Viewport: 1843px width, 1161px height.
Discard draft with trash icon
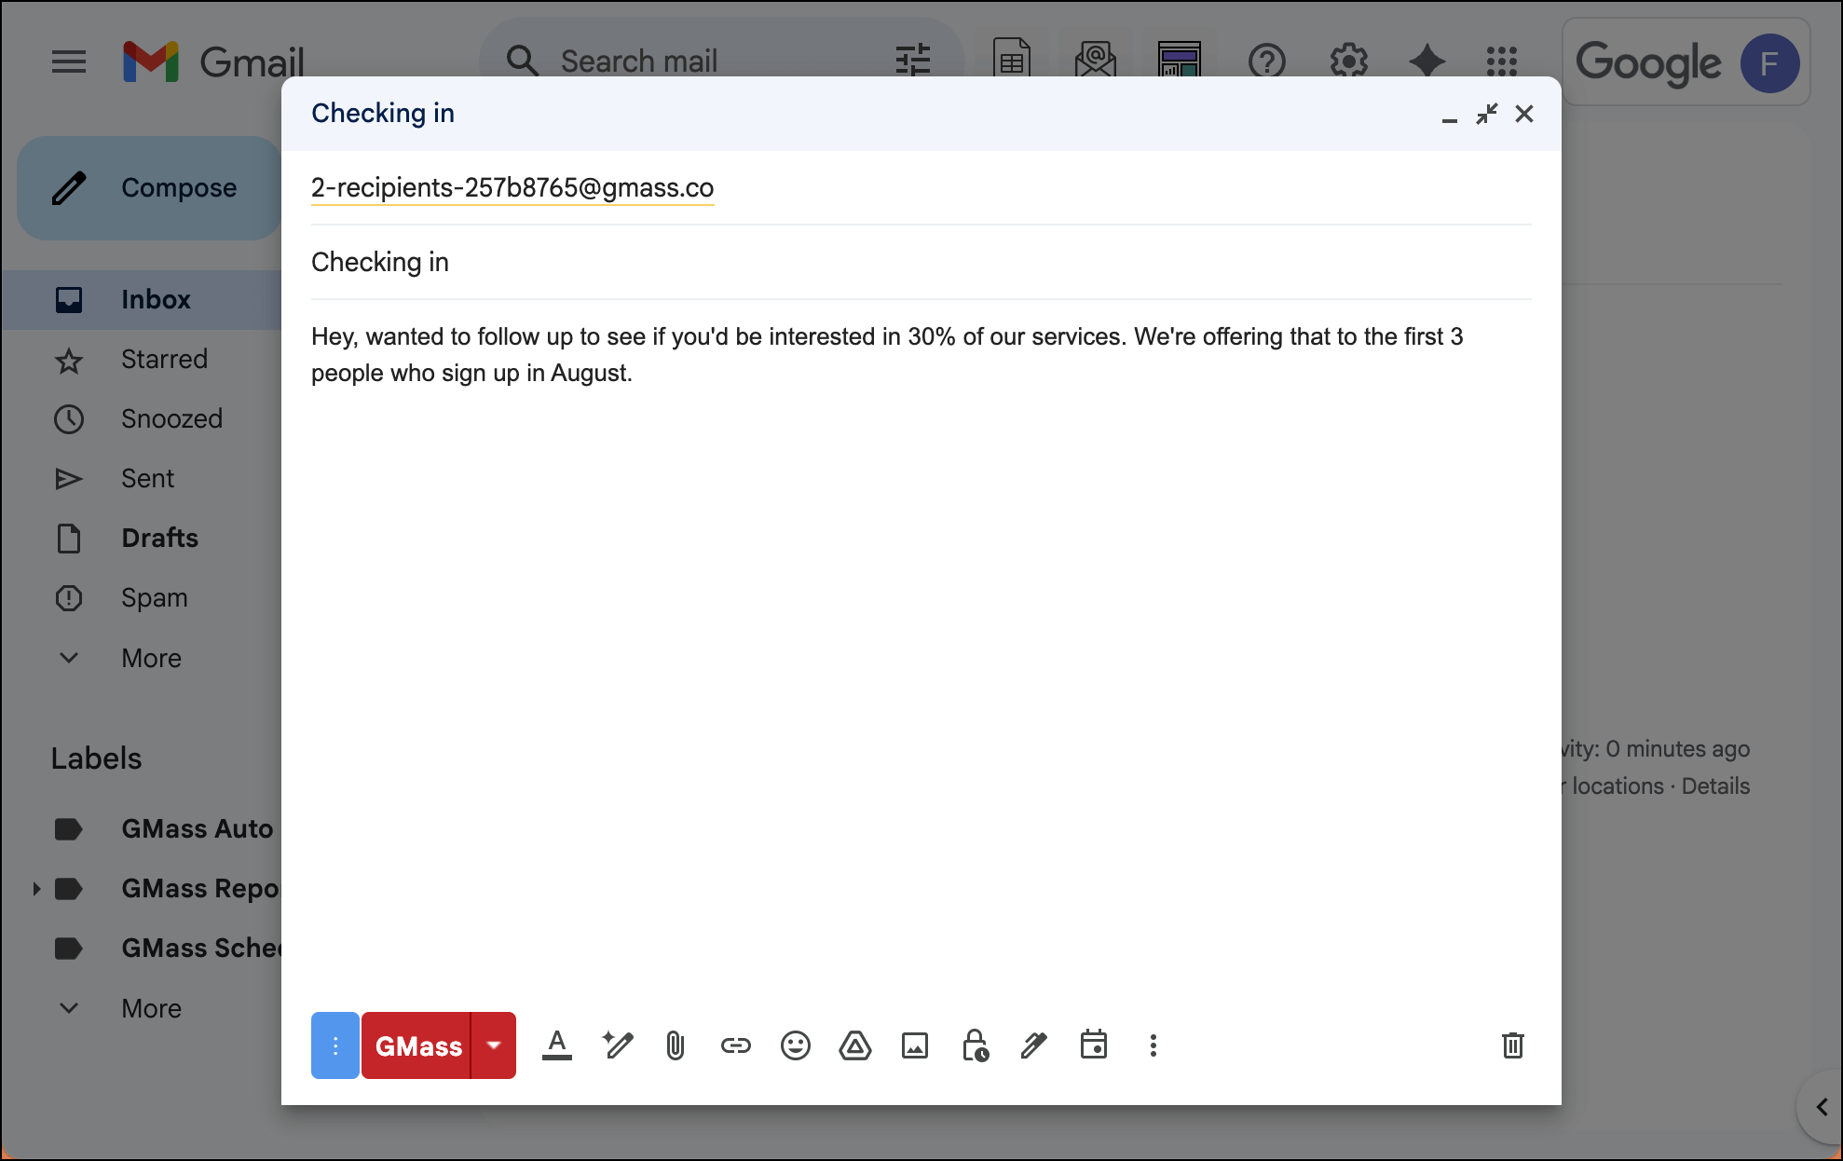[1512, 1045]
